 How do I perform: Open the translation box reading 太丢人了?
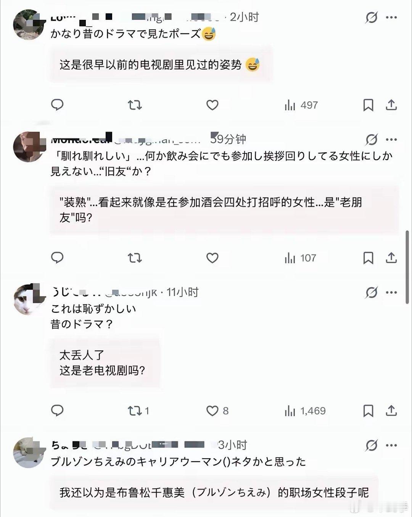(x=105, y=362)
